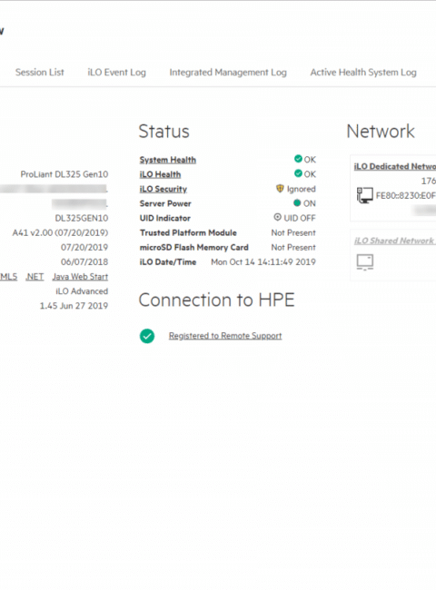The width and height of the screenshot is (436, 590).
Task: Select Trusted Platform Module 'Not Present' value
Action: [x=293, y=233]
